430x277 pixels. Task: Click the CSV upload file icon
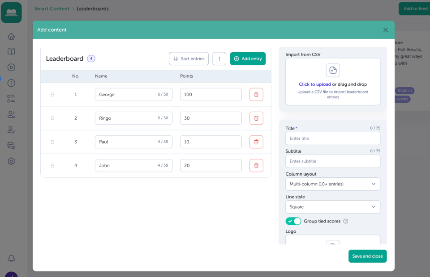point(333,70)
